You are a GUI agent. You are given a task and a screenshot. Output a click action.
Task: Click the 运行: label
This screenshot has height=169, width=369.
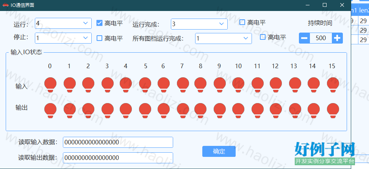[x=21, y=25]
